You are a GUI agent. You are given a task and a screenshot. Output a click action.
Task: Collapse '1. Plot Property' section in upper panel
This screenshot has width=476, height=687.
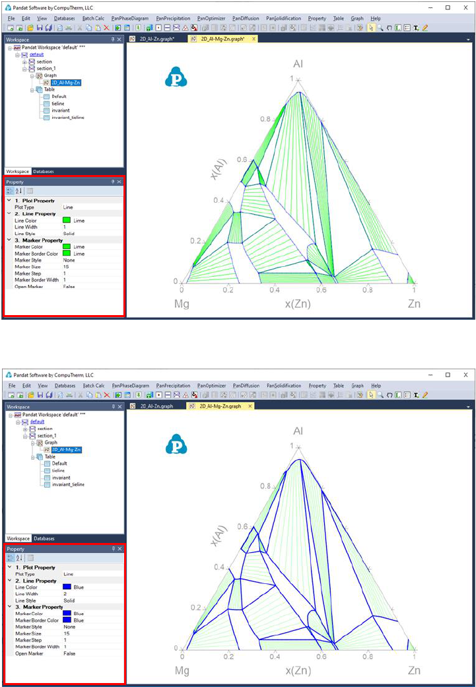pos(9,201)
